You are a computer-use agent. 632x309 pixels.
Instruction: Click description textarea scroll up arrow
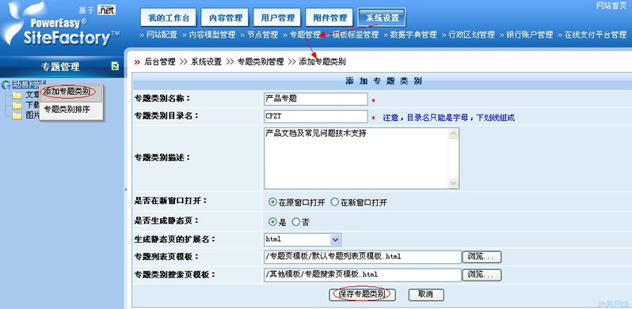tap(454, 134)
